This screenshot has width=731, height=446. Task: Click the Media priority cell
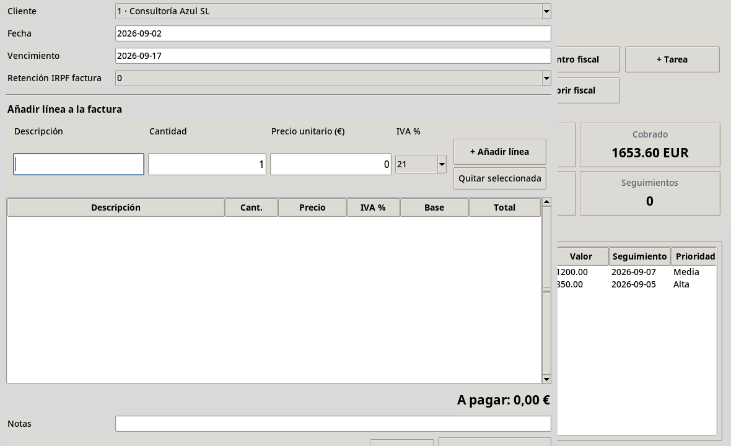(686, 272)
